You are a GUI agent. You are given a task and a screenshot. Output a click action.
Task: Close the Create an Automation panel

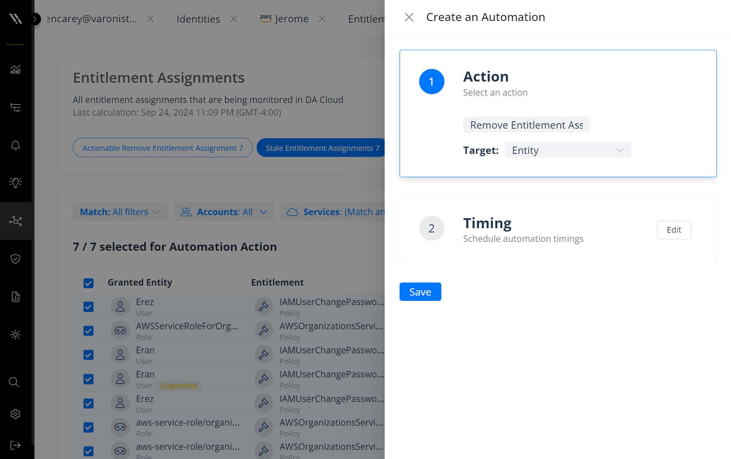(409, 17)
